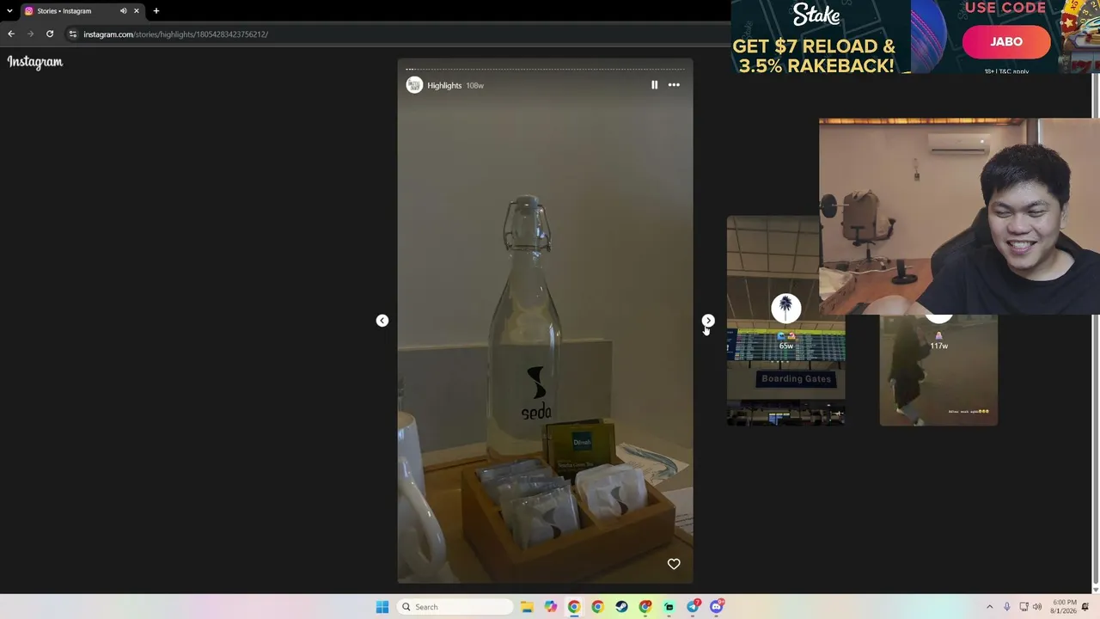Click the story progress bar at top
The width and height of the screenshot is (1100, 619).
point(545,69)
